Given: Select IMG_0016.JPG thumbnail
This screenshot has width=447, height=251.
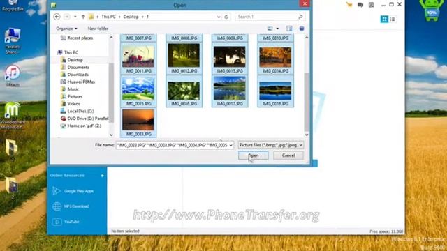Looking at the screenshot, I should click(x=184, y=91).
